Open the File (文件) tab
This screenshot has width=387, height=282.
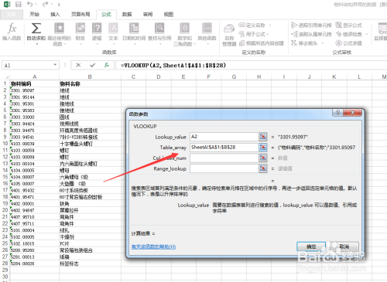point(12,15)
